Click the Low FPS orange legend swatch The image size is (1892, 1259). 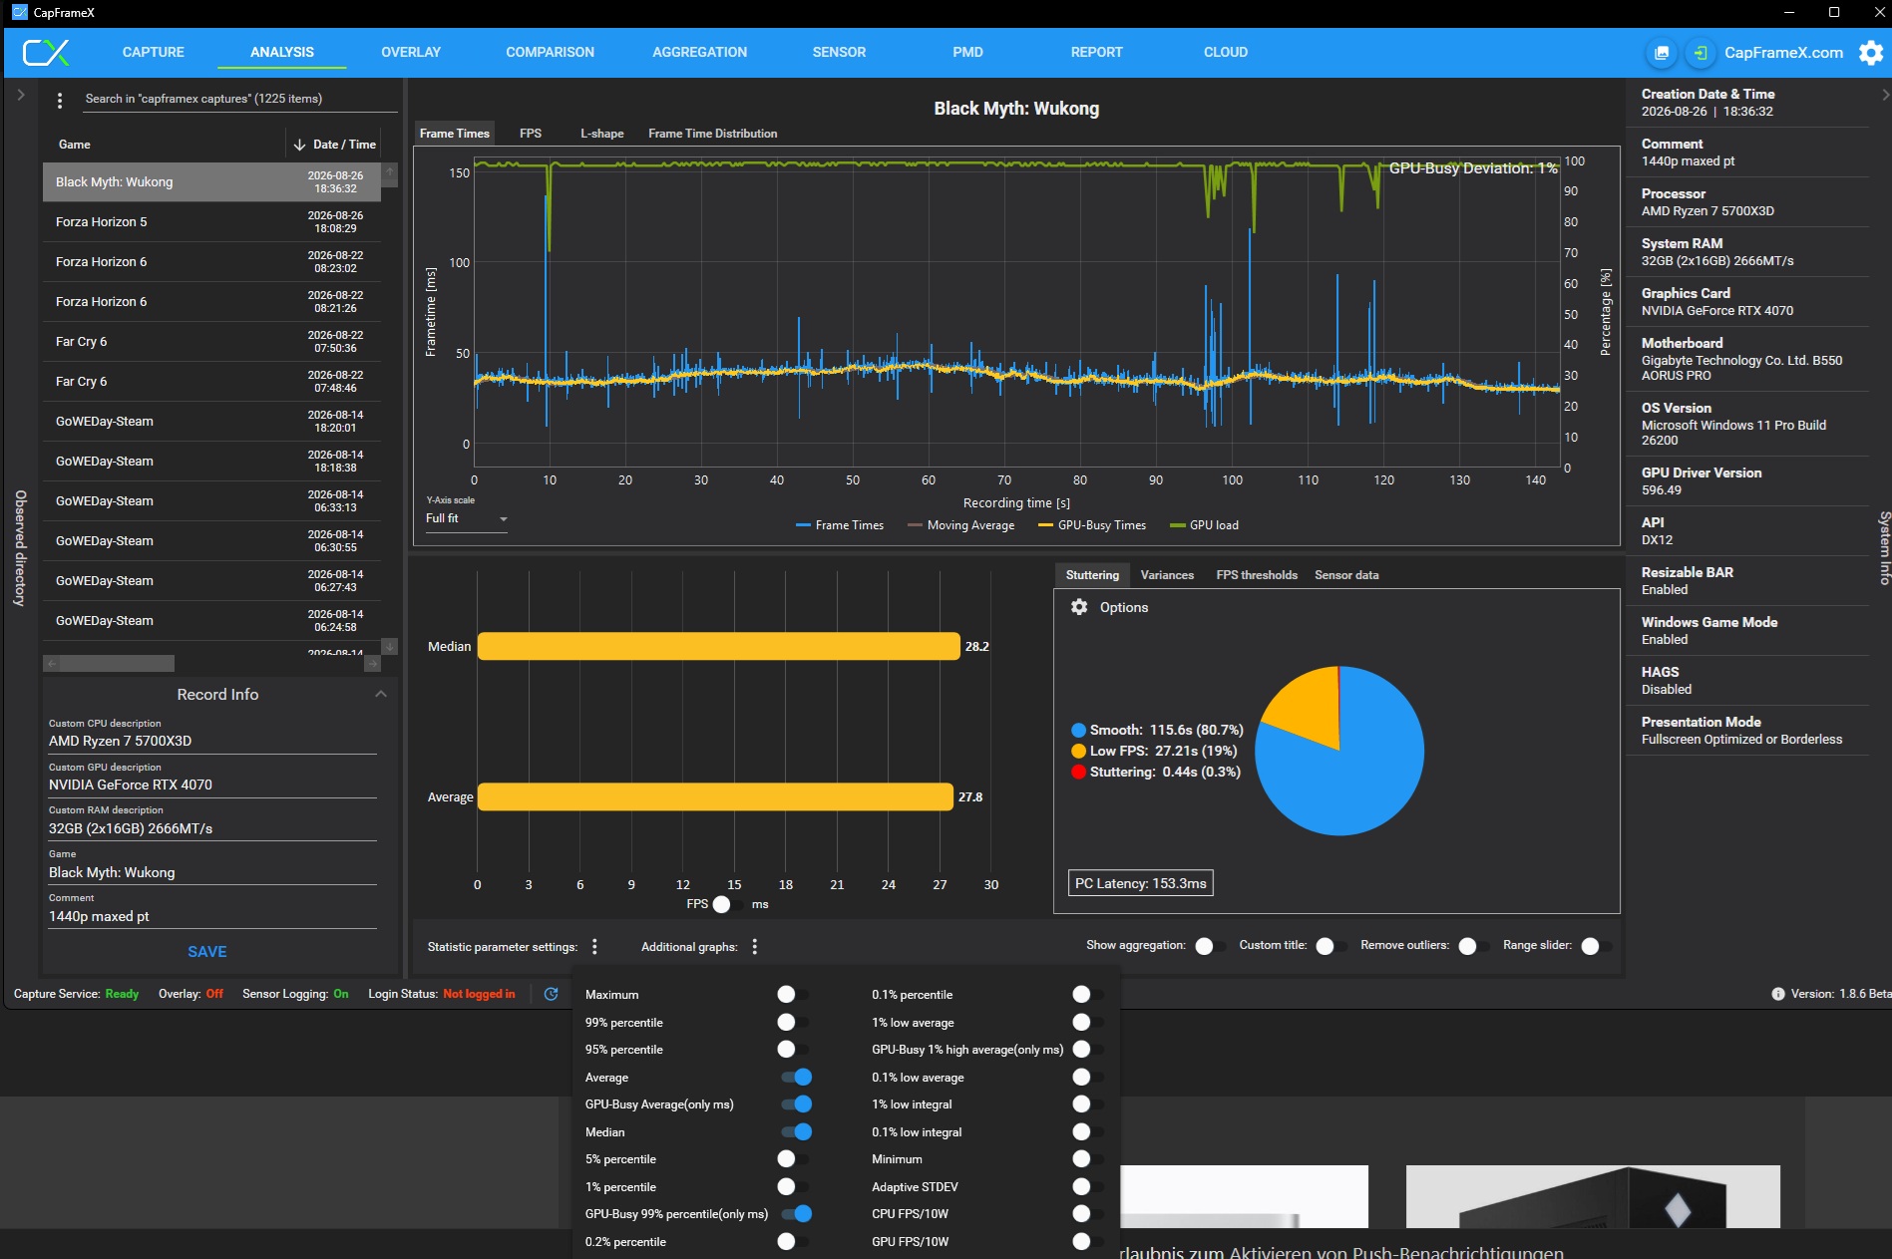[x=1078, y=751]
